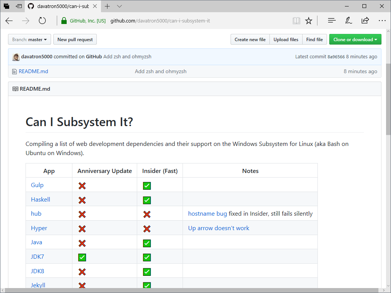This screenshot has width=391, height=293.
Task: Open Edge Settings and more ellipsis
Action: click(x=382, y=21)
